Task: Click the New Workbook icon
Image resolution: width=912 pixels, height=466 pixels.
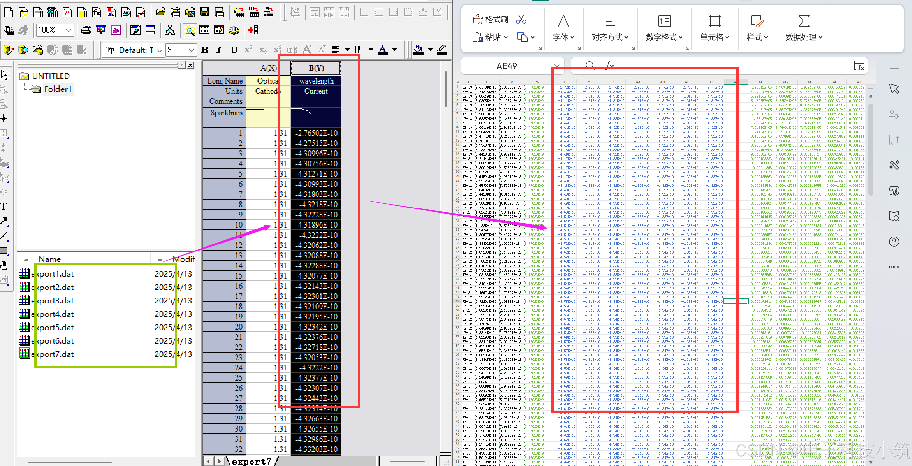Action: pos(38,12)
